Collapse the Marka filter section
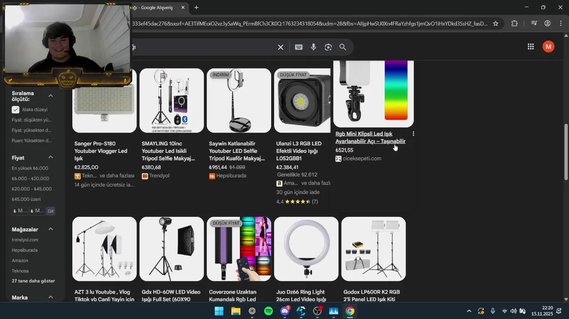This screenshot has height=319, width=569. pyautogui.click(x=51, y=297)
